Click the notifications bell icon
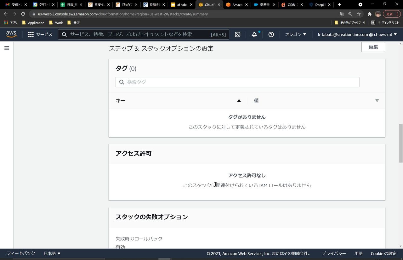The width and height of the screenshot is (403, 260). coord(254,34)
